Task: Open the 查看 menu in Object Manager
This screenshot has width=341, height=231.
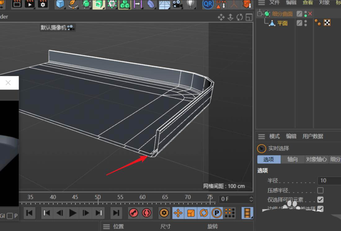Action: [x=308, y=2]
